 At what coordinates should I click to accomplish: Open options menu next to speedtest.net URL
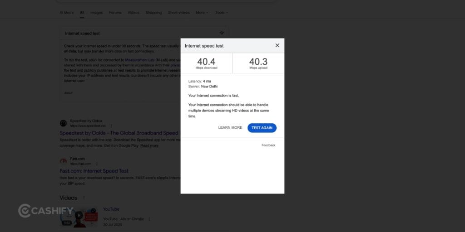click(x=111, y=126)
